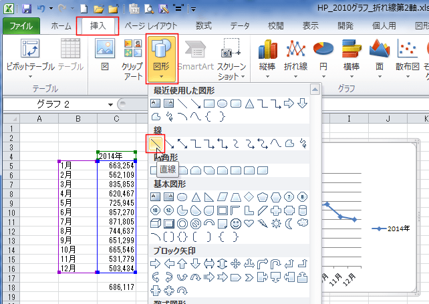
Task: Open the 折れ線 line chart dropdown
Action: click(295, 58)
